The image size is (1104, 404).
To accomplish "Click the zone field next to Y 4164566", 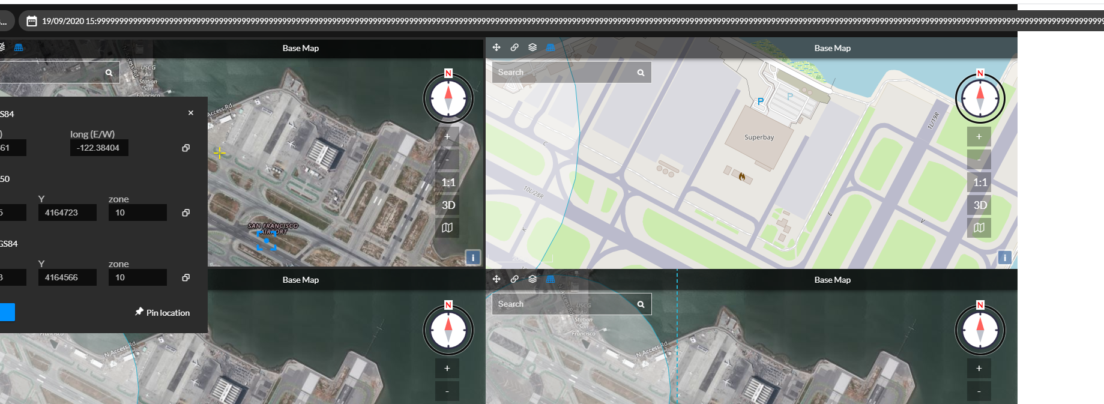I will click(137, 277).
